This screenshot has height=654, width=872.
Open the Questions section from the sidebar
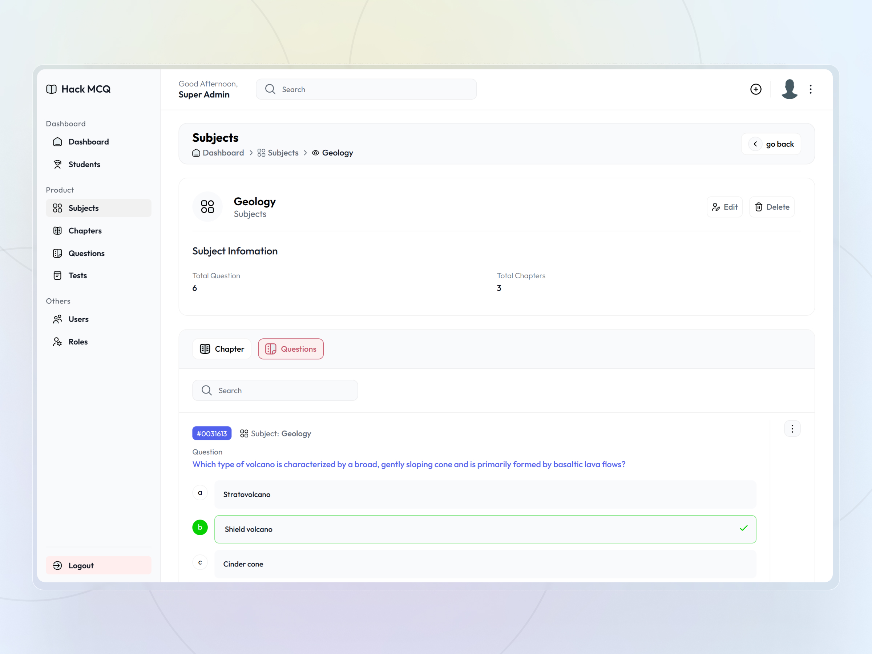86,253
